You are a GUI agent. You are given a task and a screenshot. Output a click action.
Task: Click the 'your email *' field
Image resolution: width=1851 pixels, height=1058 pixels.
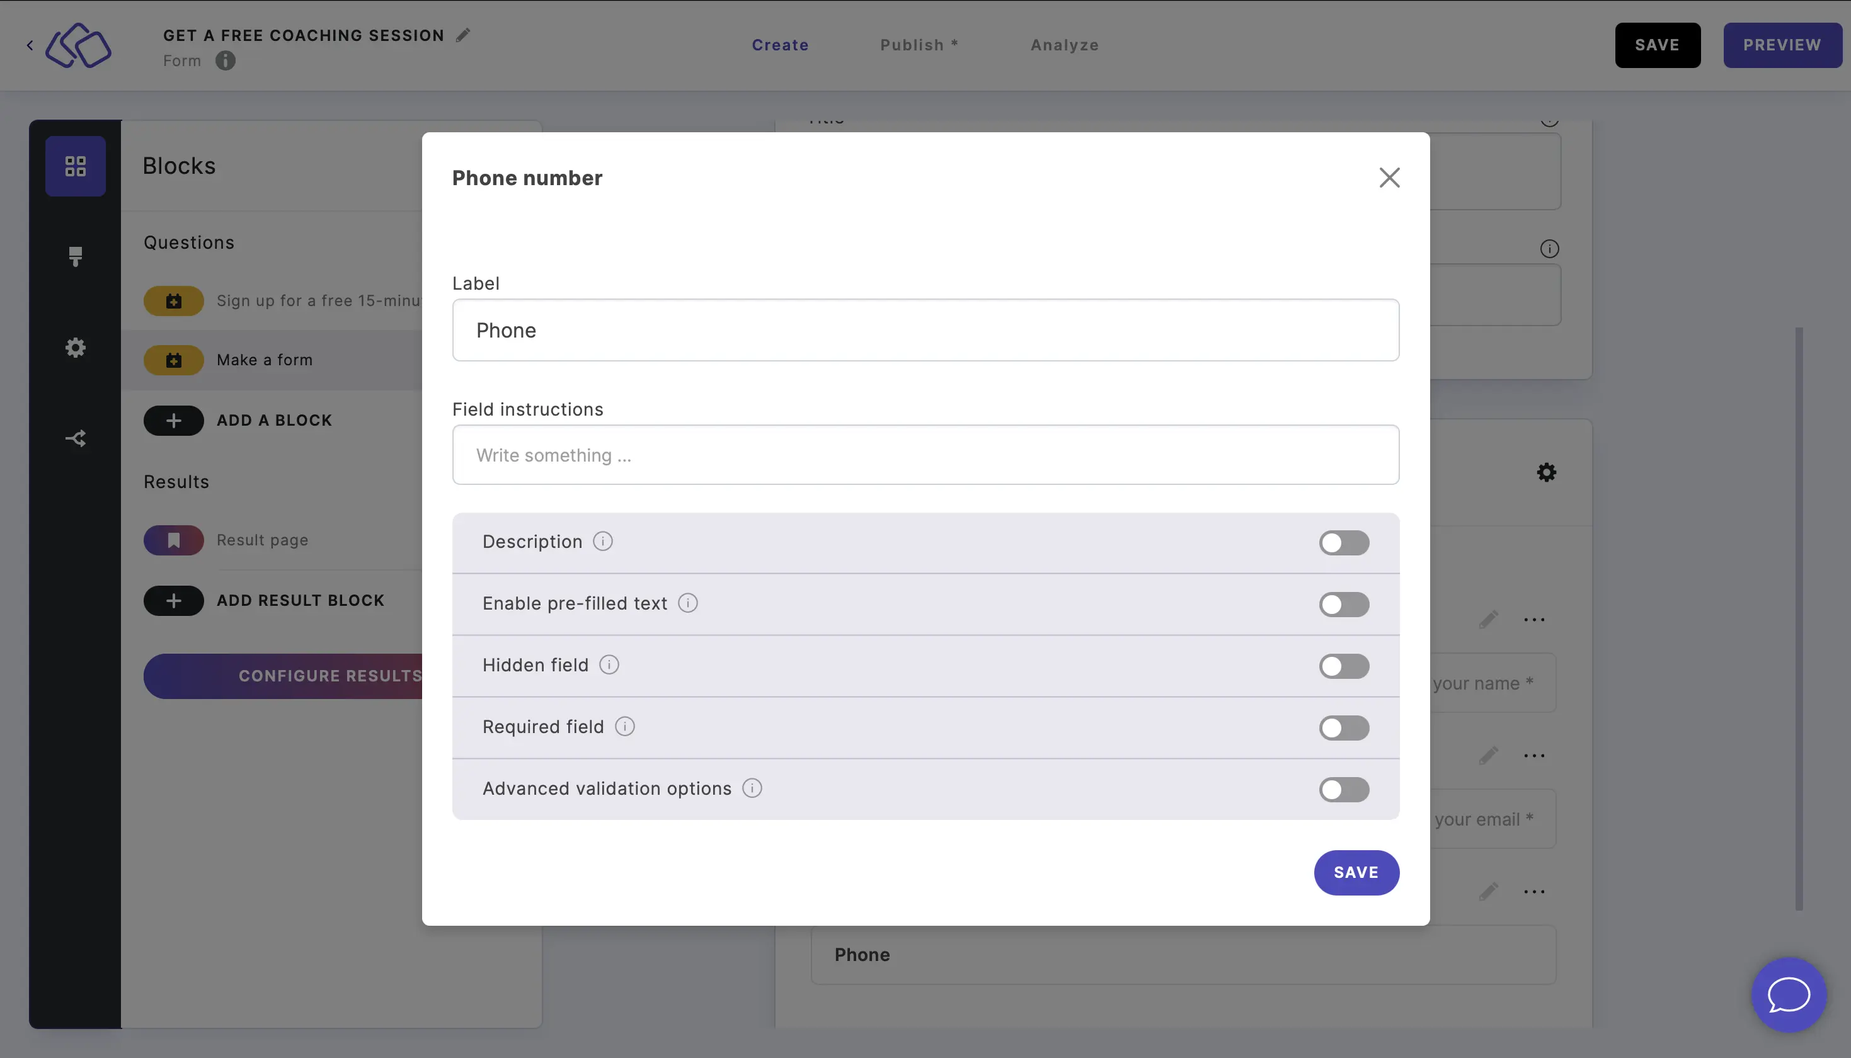pos(1493,819)
